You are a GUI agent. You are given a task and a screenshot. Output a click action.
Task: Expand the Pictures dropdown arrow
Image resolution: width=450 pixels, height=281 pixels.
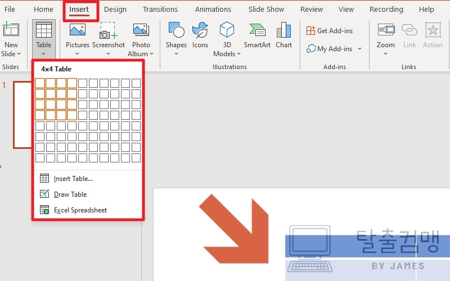point(77,53)
